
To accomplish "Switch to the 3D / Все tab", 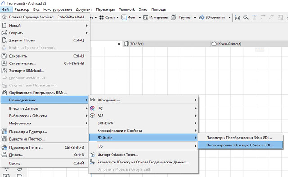I will 166,44.
